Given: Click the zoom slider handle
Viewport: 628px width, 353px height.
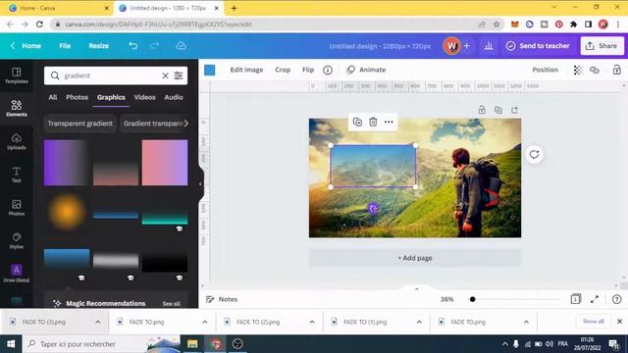Looking at the screenshot, I should (x=473, y=299).
